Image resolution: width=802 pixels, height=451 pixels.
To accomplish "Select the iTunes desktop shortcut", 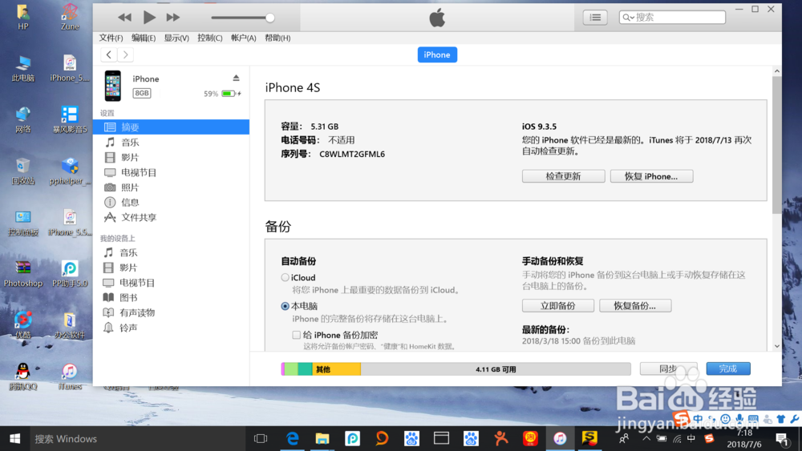I will 70,377.
